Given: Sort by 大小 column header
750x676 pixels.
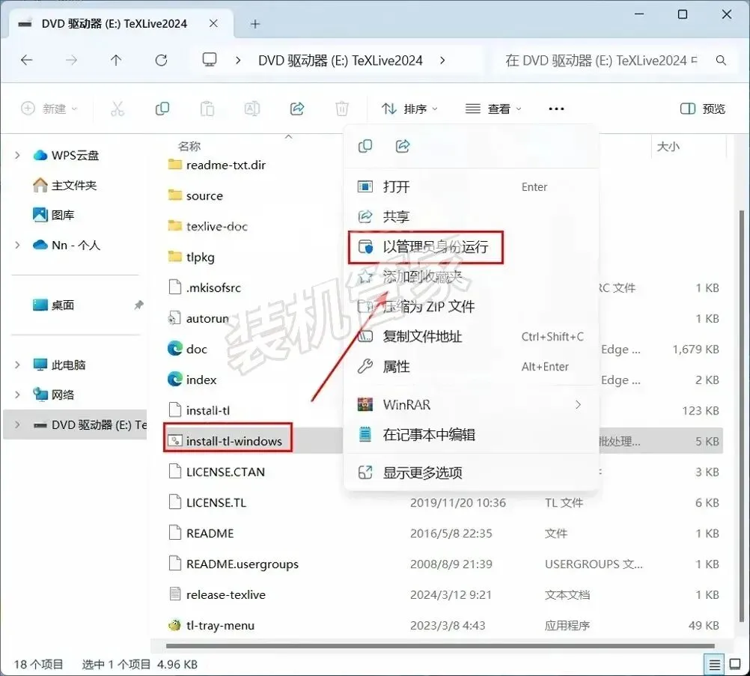Looking at the screenshot, I should pos(668,146).
